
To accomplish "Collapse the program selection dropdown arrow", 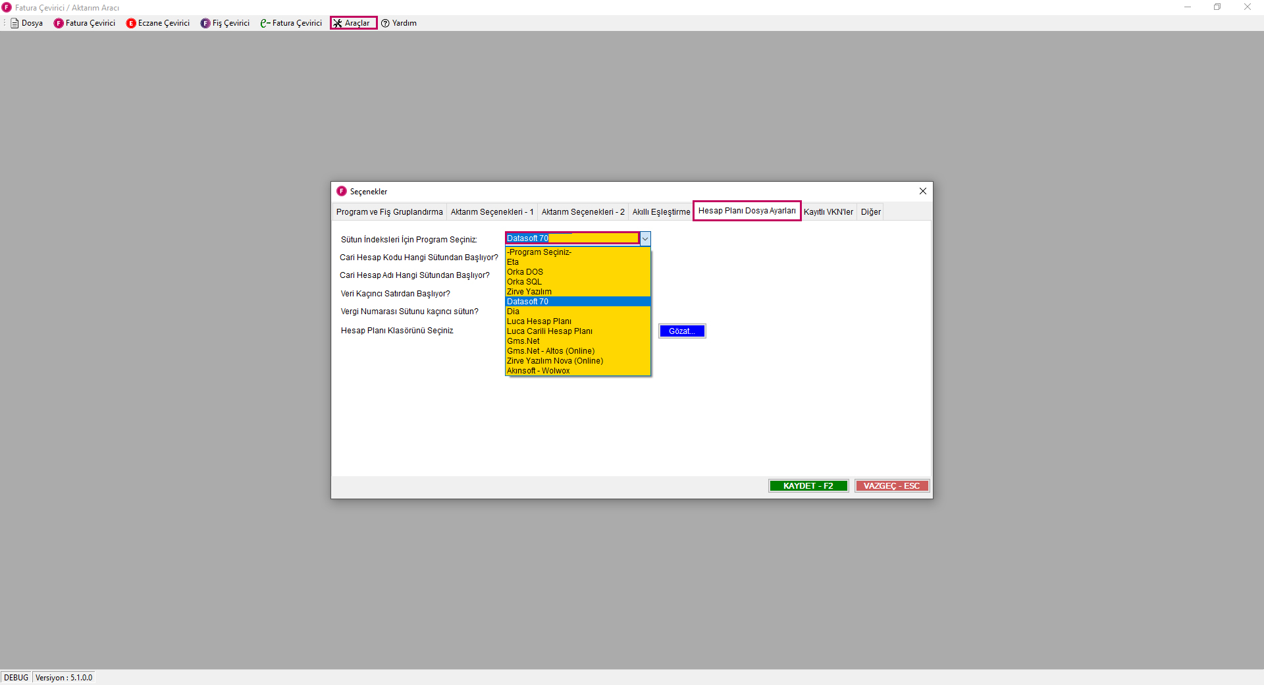I will (x=645, y=238).
